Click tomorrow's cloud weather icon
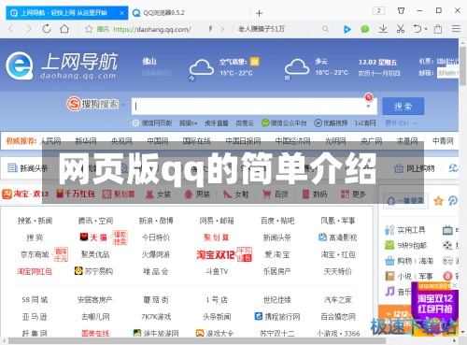Viewport: 467px width, 345px height. pos(297,66)
